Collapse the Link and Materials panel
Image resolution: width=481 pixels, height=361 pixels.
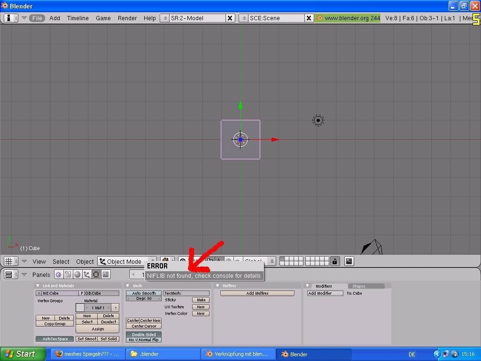(x=38, y=286)
